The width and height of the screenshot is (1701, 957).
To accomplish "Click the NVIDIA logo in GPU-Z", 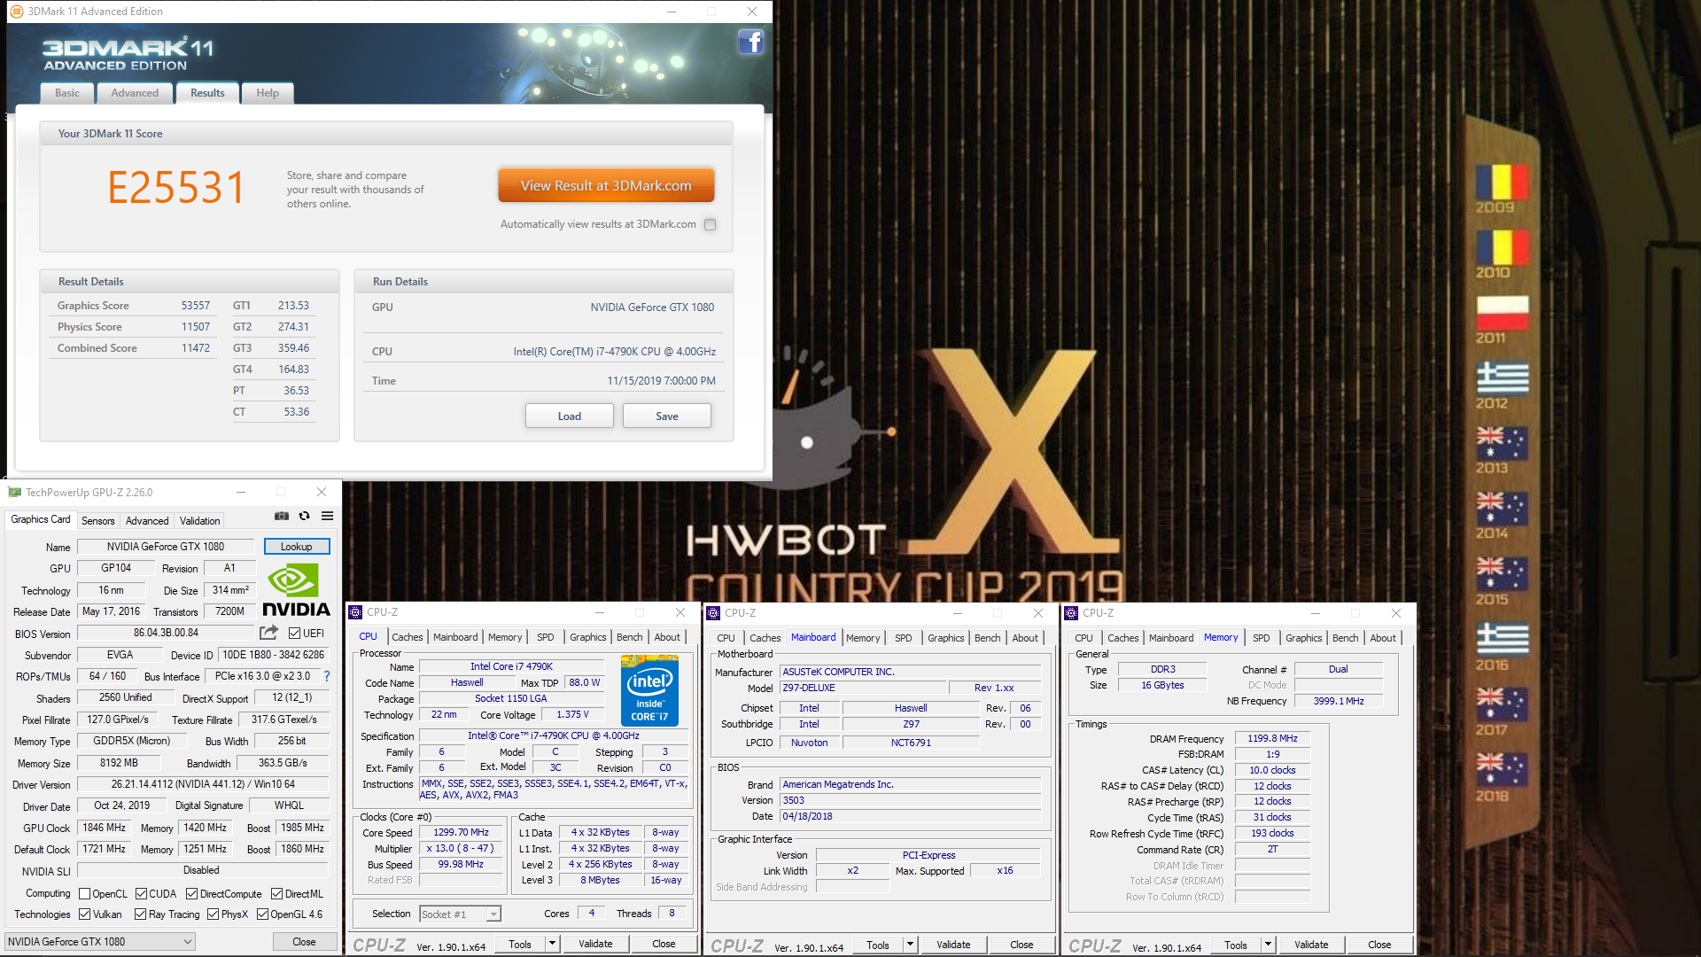I will click(x=296, y=591).
